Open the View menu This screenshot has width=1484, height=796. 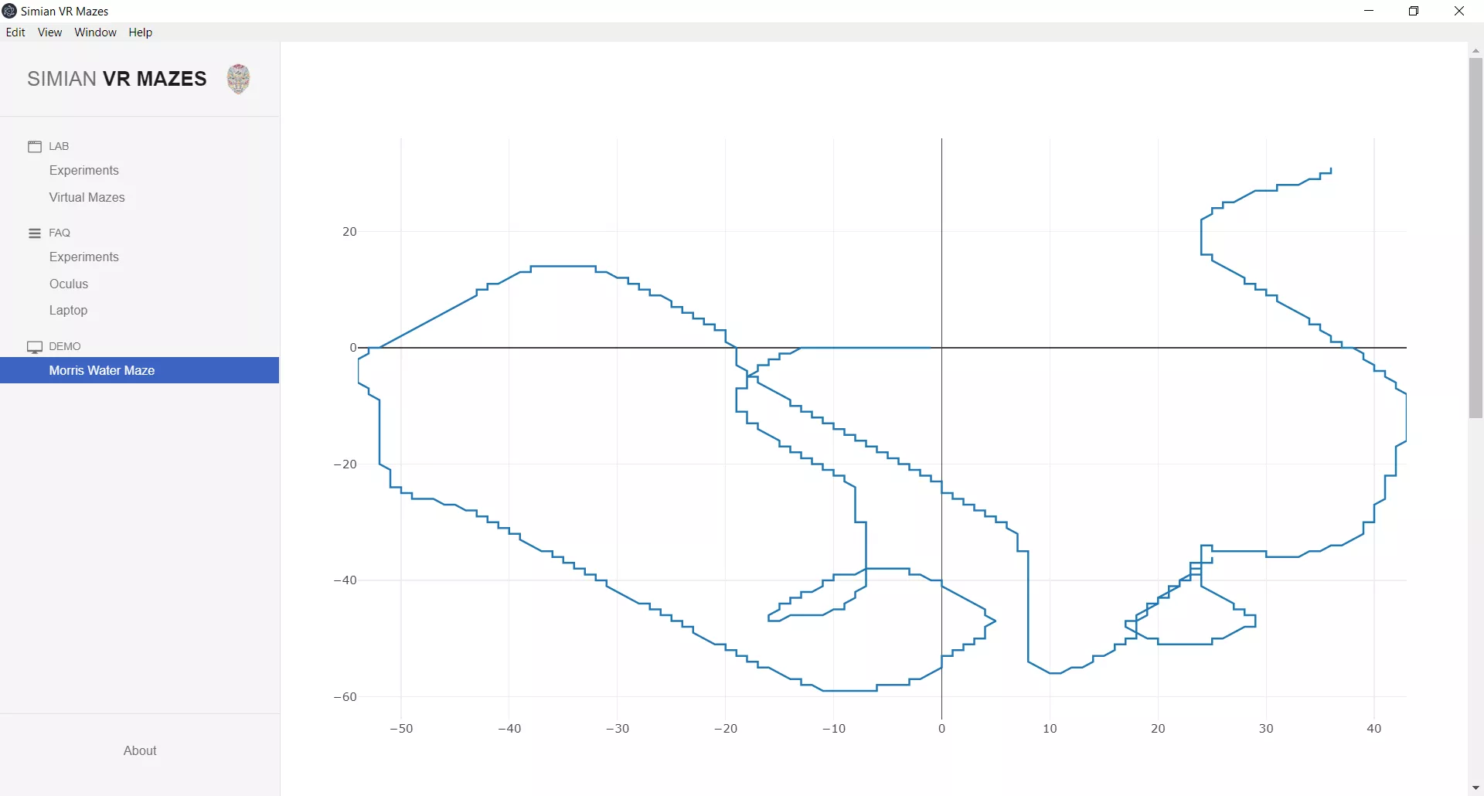pos(49,32)
